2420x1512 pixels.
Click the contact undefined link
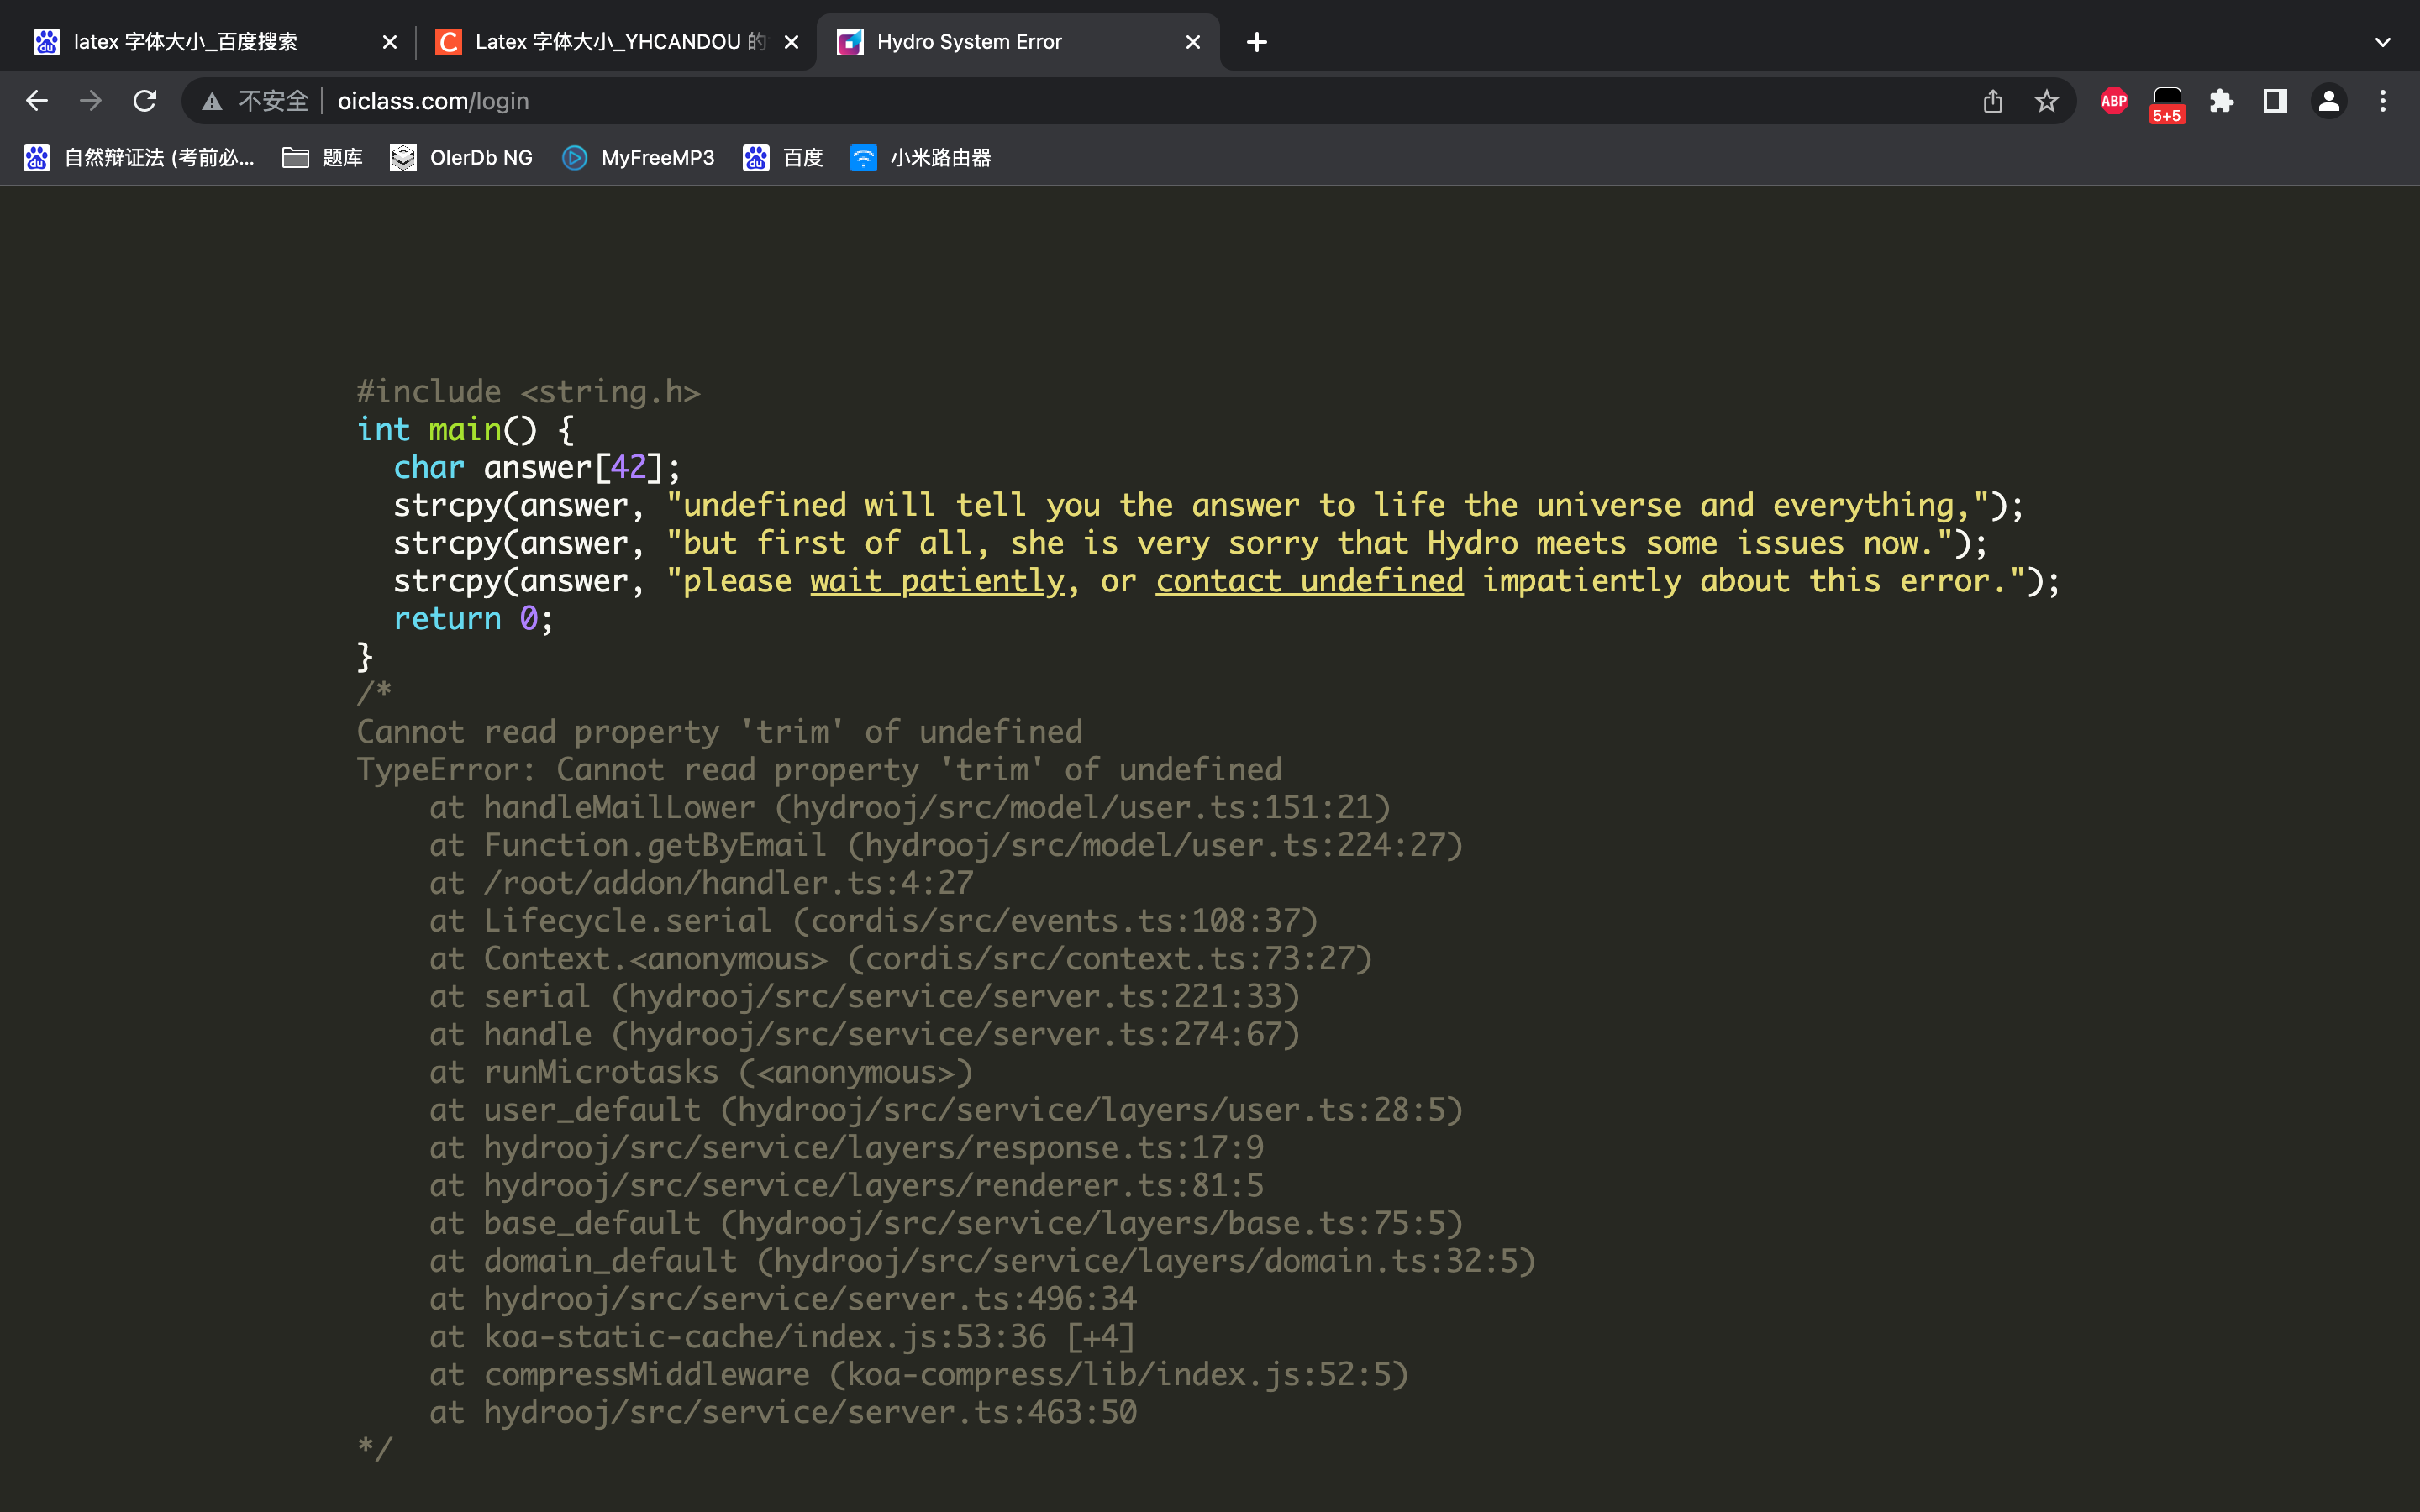[x=1309, y=580]
